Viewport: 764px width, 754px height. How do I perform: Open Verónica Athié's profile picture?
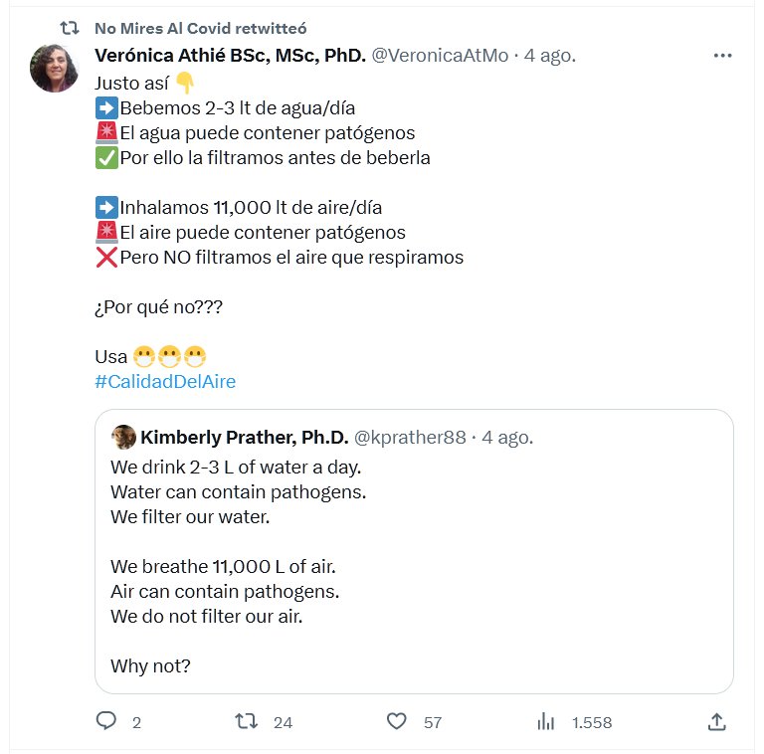tap(55, 69)
